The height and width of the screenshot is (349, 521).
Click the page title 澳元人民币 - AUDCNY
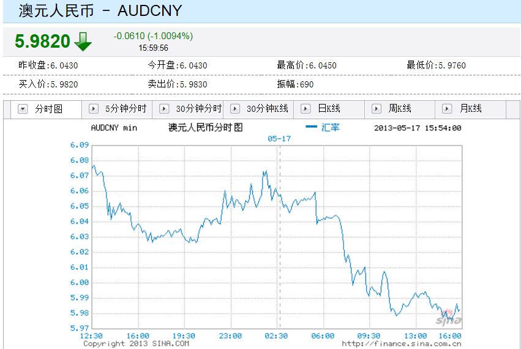(100, 10)
